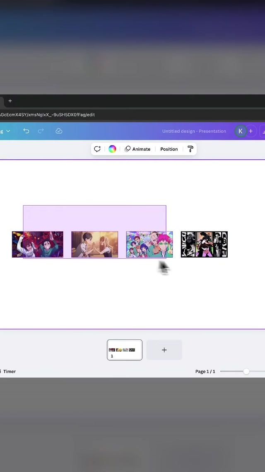Click the redo arrow icon
Image resolution: width=265 pixels, height=472 pixels.
pyautogui.click(x=41, y=131)
